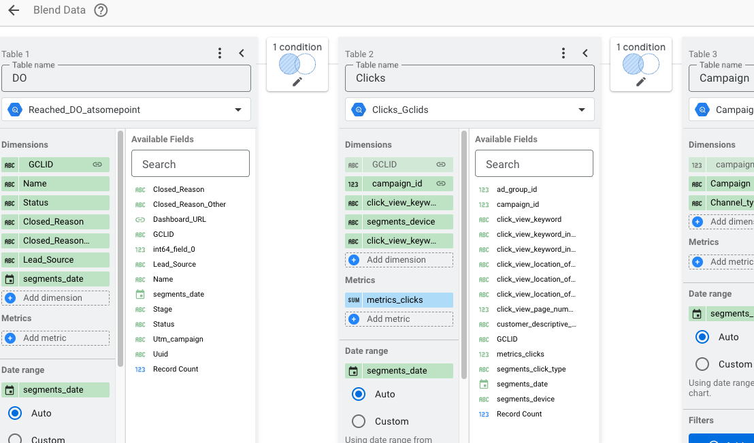Viewport: 754px width, 443px height.
Task: Click link icon on Table 2 campaign_id dimension
Action: (441, 184)
